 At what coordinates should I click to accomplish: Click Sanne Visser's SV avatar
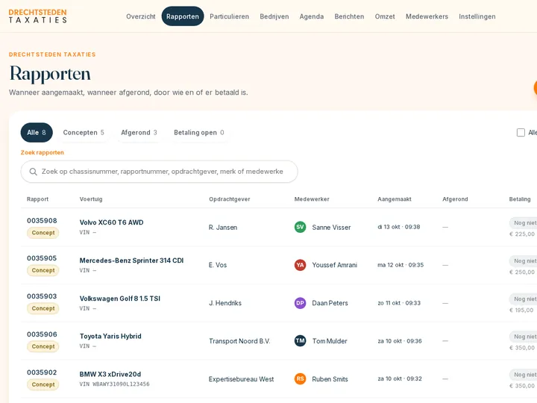pos(300,227)
